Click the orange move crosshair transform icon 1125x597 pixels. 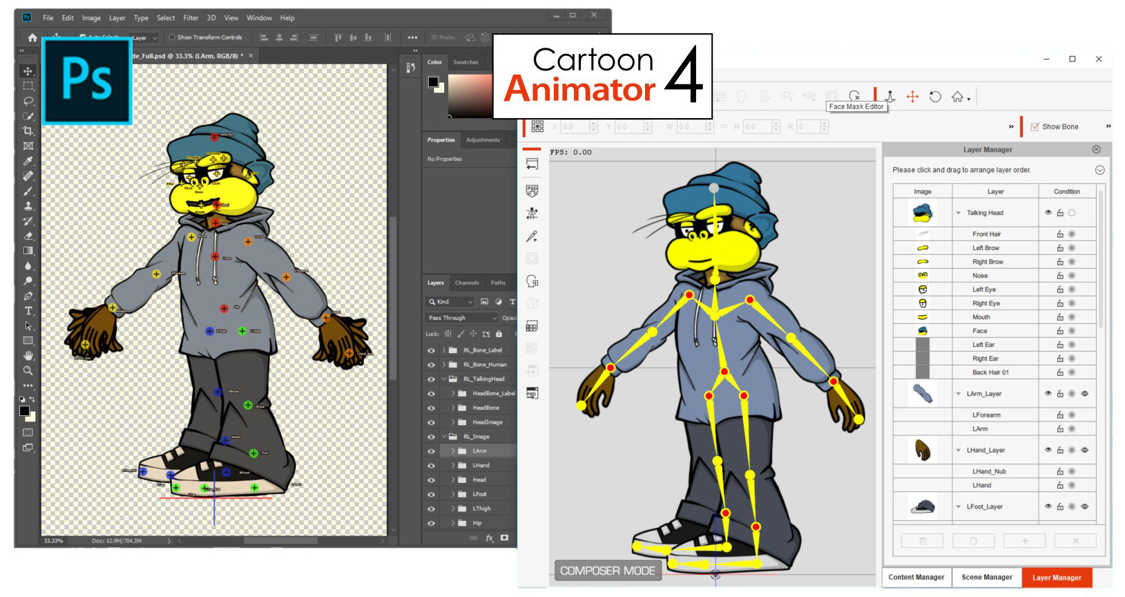point(912,97)
